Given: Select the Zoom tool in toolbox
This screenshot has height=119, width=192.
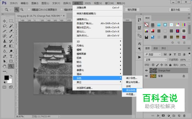Looking at the screenshot, I should click(11, 66).
